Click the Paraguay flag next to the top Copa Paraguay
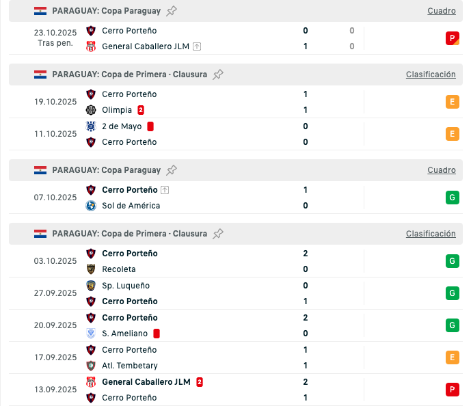 [40, 11]
